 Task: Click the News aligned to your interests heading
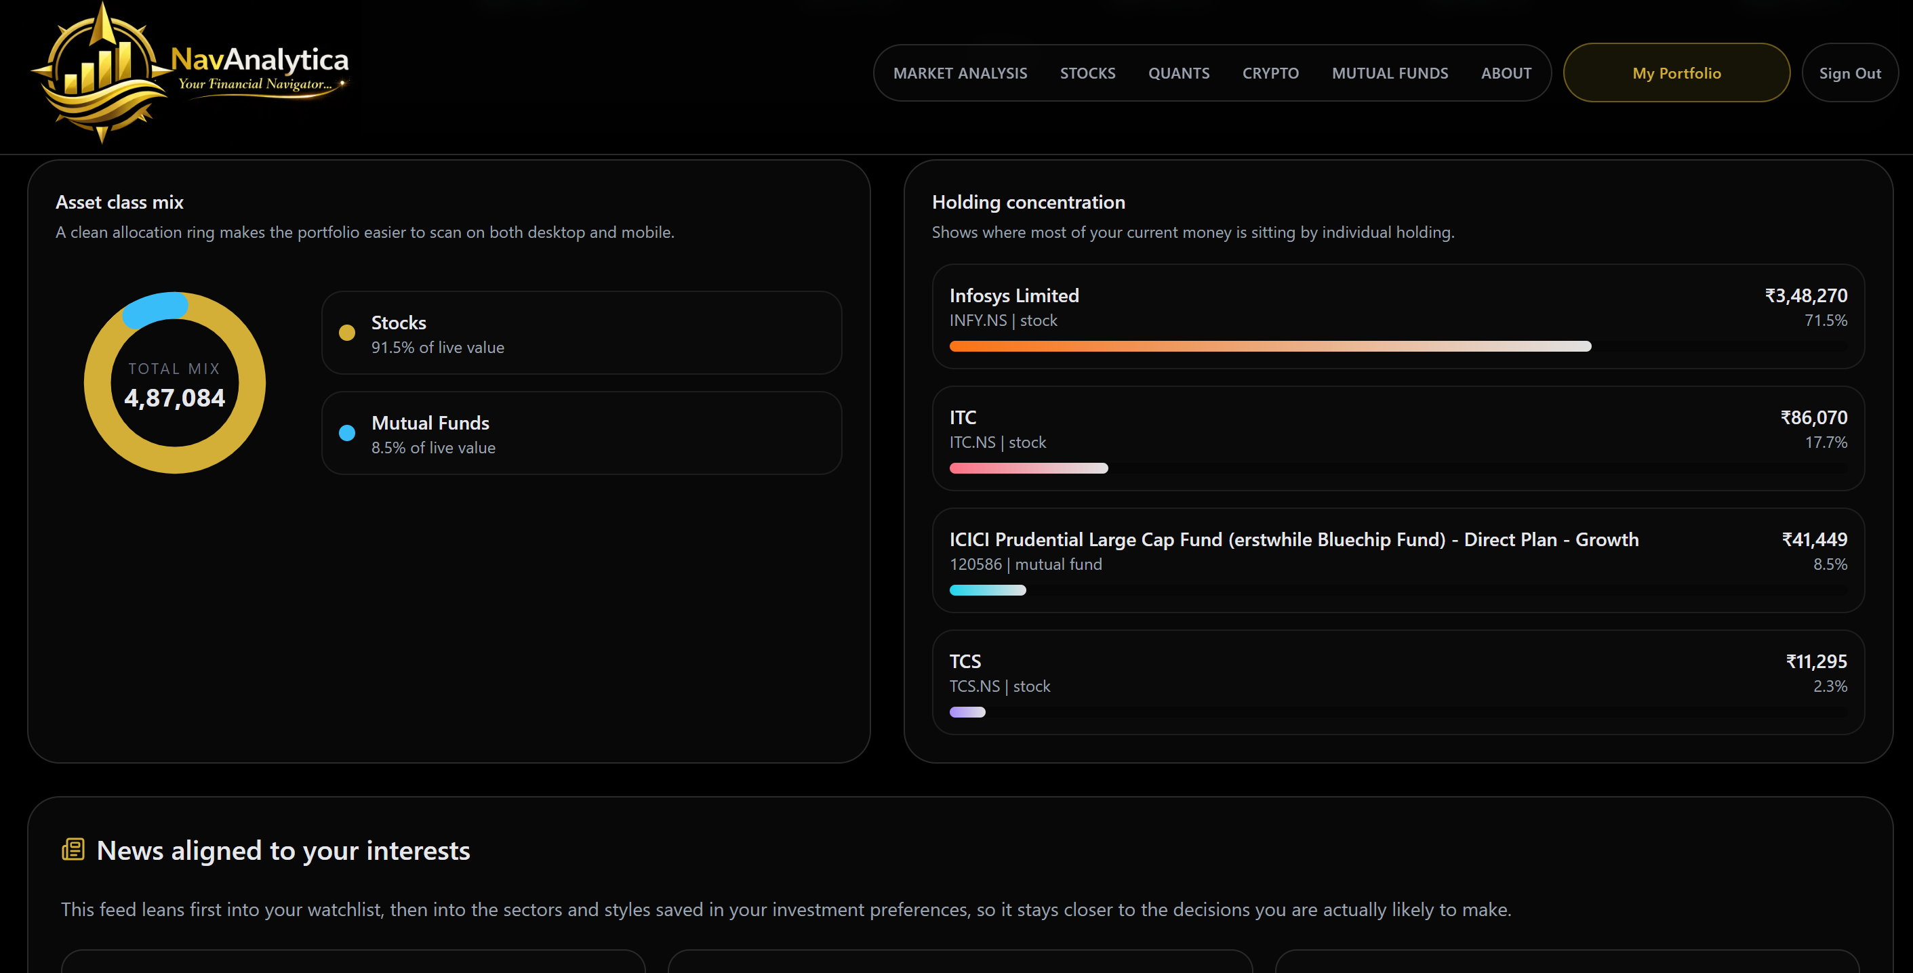pos(283,850)
